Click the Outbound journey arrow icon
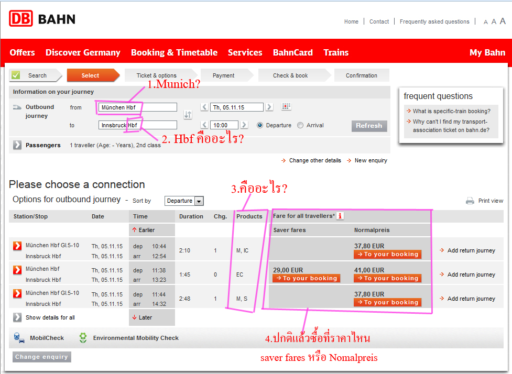Screen dimensions: 512x374 (x=17, y=107)
